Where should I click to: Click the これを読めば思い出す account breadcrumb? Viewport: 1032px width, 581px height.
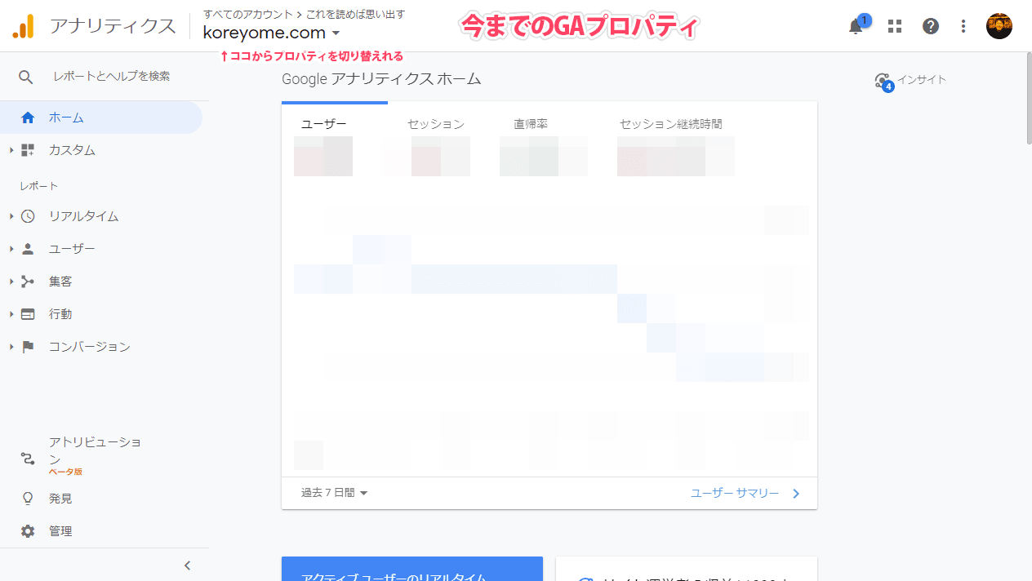[x=355, y=14]
